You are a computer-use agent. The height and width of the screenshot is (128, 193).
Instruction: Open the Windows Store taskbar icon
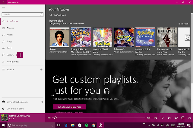(x=80, y=125)
